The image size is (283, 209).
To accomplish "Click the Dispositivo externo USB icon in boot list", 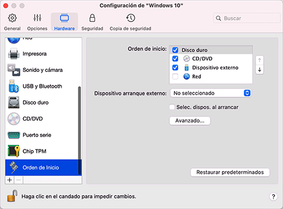I will point(186,67).
